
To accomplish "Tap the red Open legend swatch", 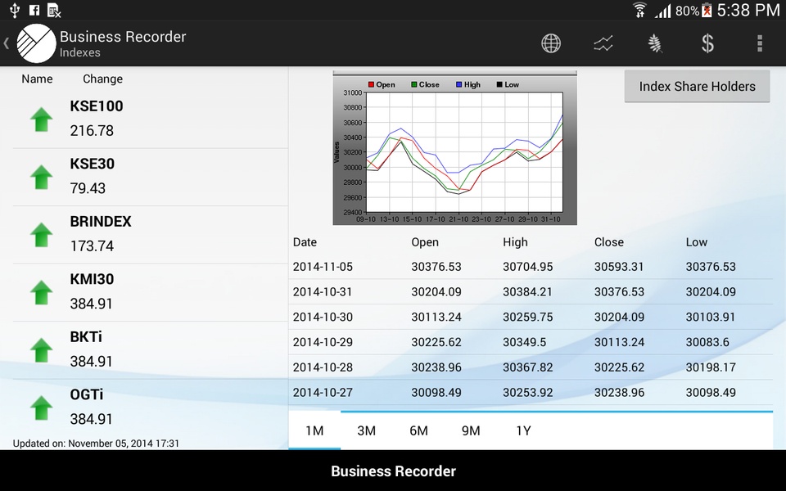I will tap(371, 84).
